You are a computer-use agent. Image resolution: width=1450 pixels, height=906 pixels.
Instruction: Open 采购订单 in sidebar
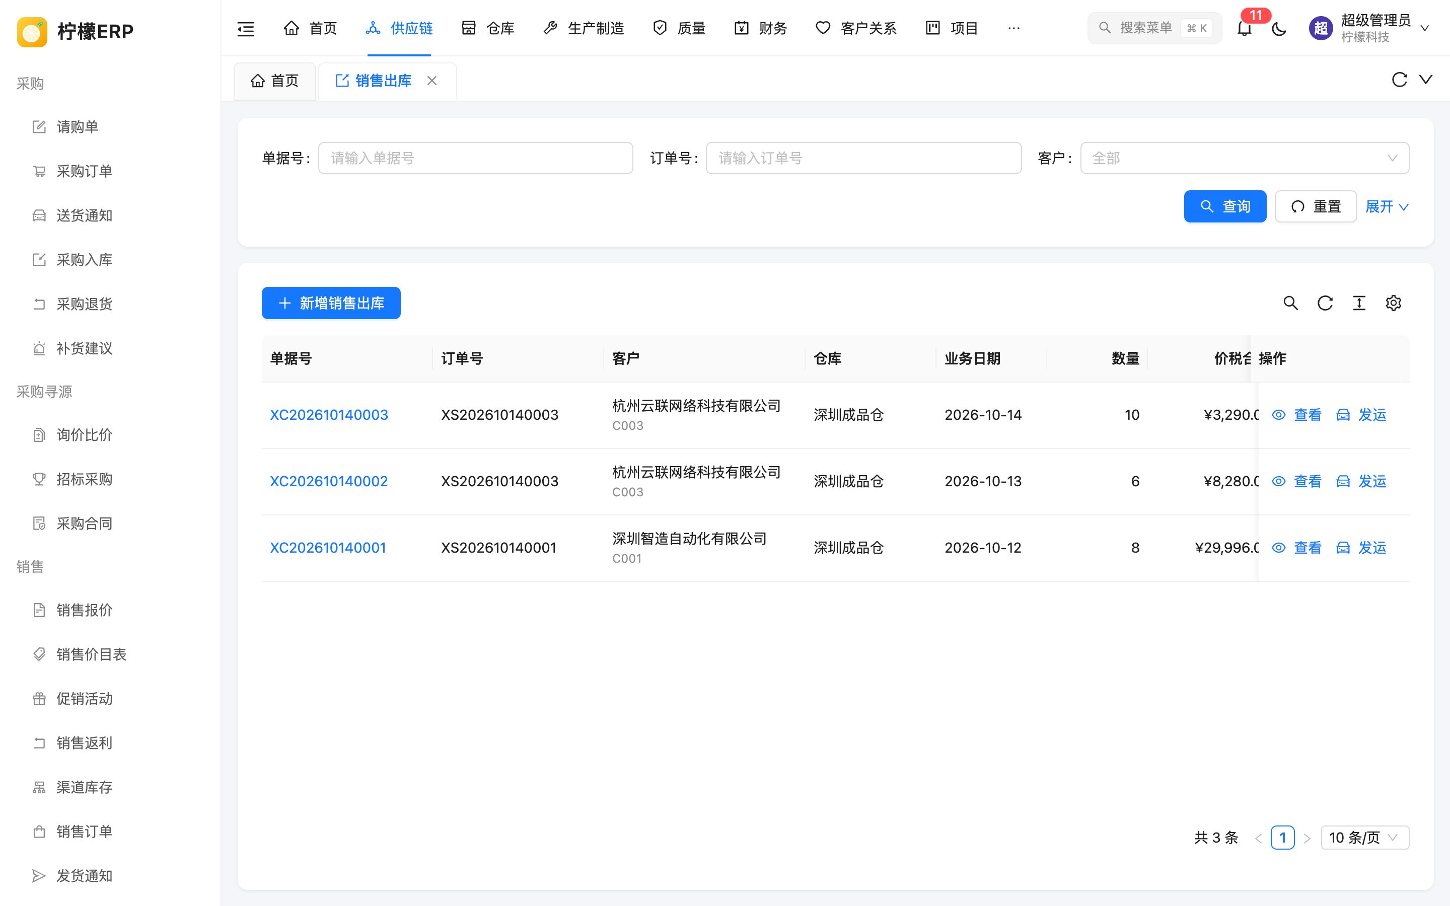click(110, 171)
